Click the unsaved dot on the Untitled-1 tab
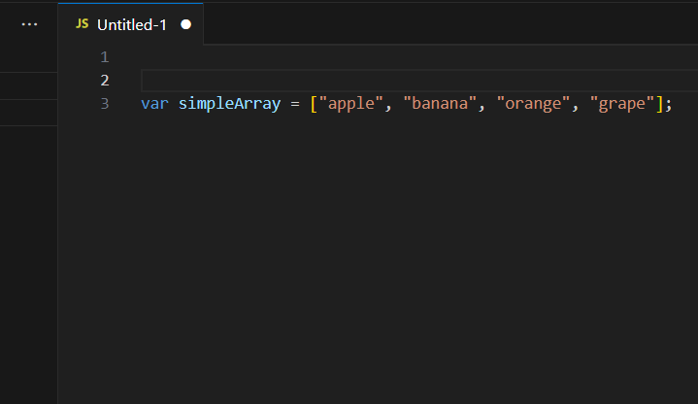The width and height of the screenshot is (698, 404). coord(186,24)
